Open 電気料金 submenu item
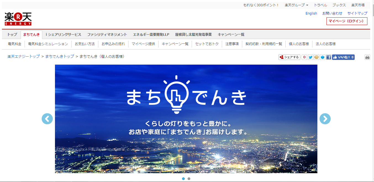Viewport: 374px width, 182px height. click(x=15, y=44)
